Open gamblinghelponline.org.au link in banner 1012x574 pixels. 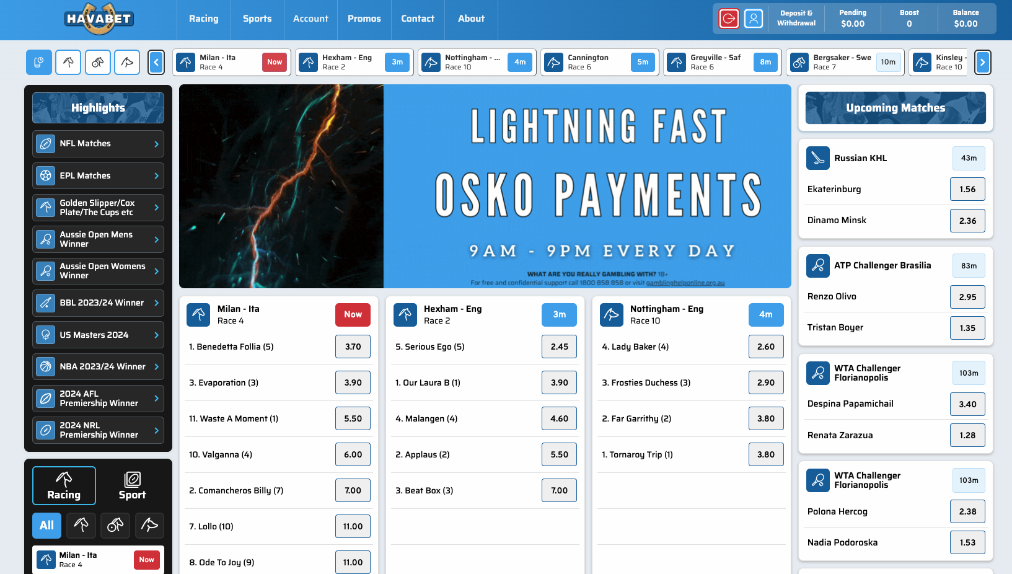685,283
